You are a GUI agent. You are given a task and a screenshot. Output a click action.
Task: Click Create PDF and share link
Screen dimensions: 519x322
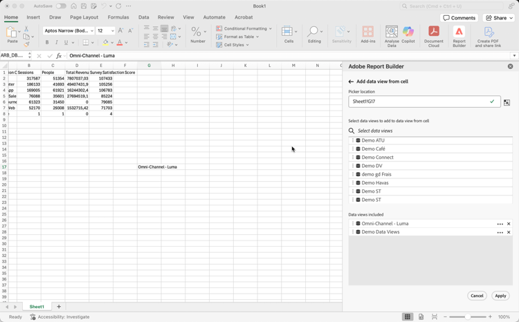coord(488,37)
